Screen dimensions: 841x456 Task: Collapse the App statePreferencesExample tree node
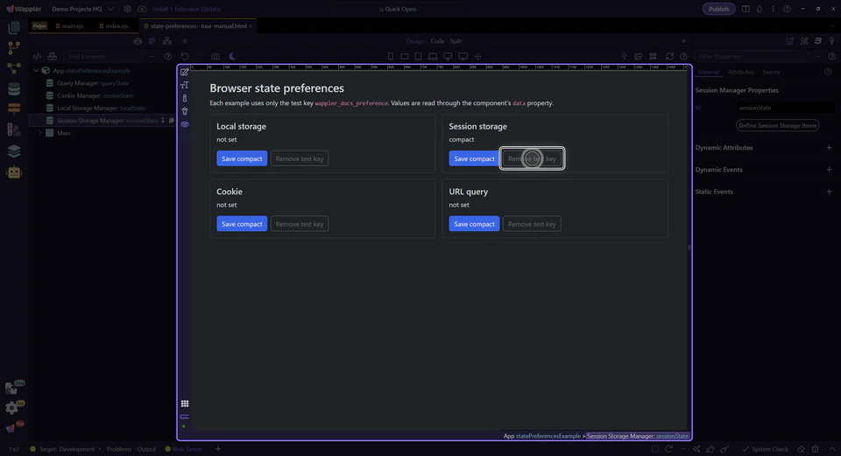[x=37, y=71]
